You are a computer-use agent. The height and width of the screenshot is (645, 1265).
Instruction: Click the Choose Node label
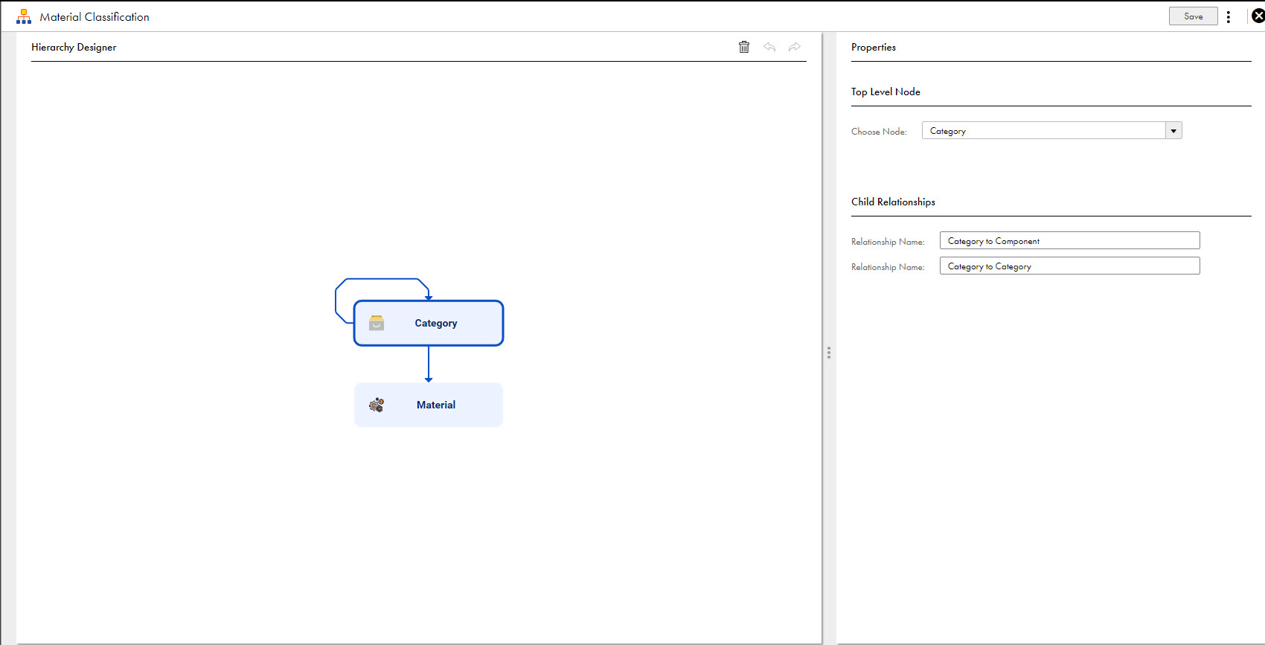879,132
